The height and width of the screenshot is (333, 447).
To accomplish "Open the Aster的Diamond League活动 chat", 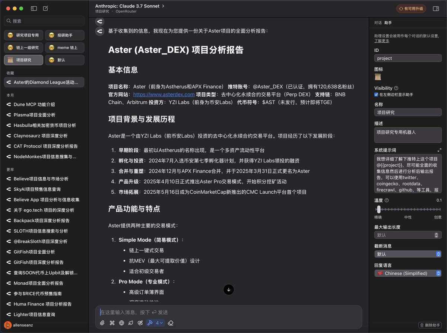I will click(44, 82).
